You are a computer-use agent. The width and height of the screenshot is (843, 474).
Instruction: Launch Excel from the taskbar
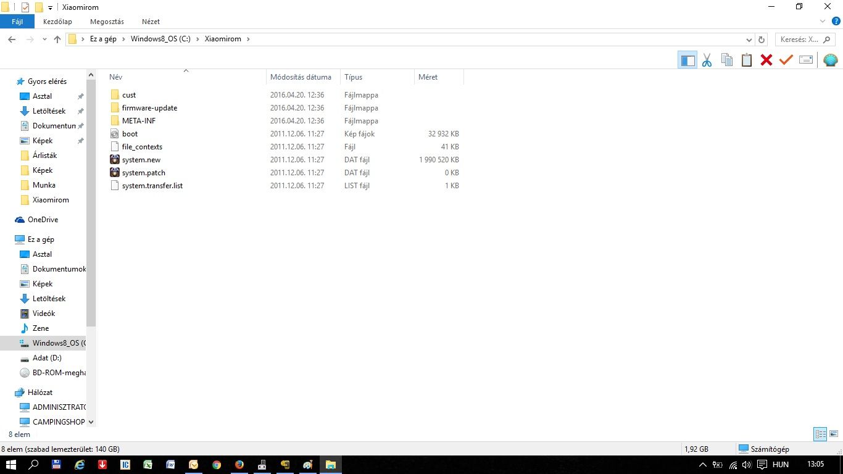click(x=148, y=465)
